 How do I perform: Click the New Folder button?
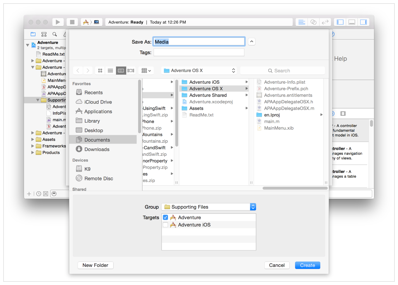click(95, 265)
